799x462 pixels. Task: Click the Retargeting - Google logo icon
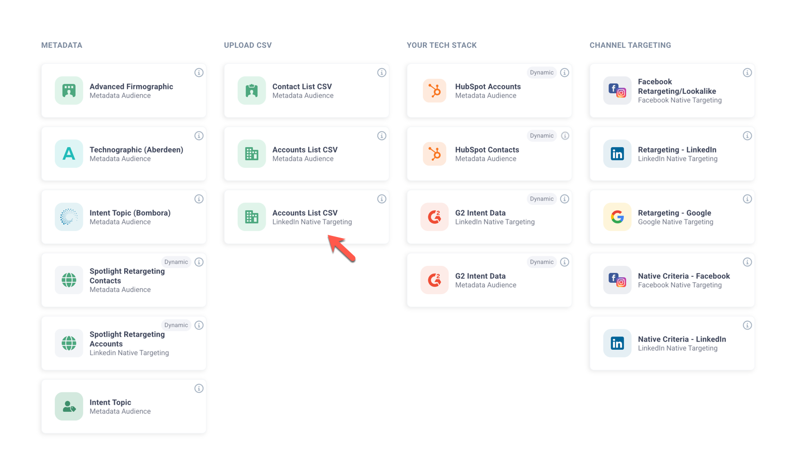pos(617,217)
